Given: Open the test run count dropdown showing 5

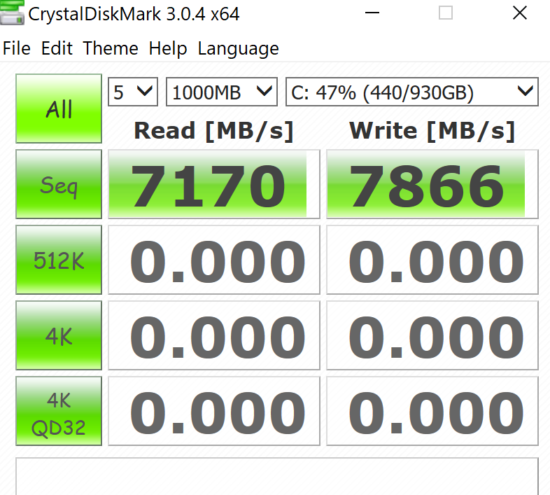Looking at the screenshot, I should tap(132, 92).
